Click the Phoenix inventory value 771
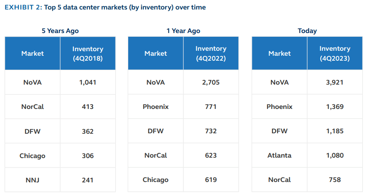 point(211,107)
